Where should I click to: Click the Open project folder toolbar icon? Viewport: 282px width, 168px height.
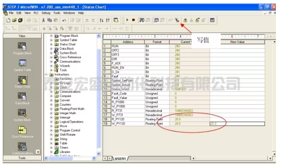[14, 20]
